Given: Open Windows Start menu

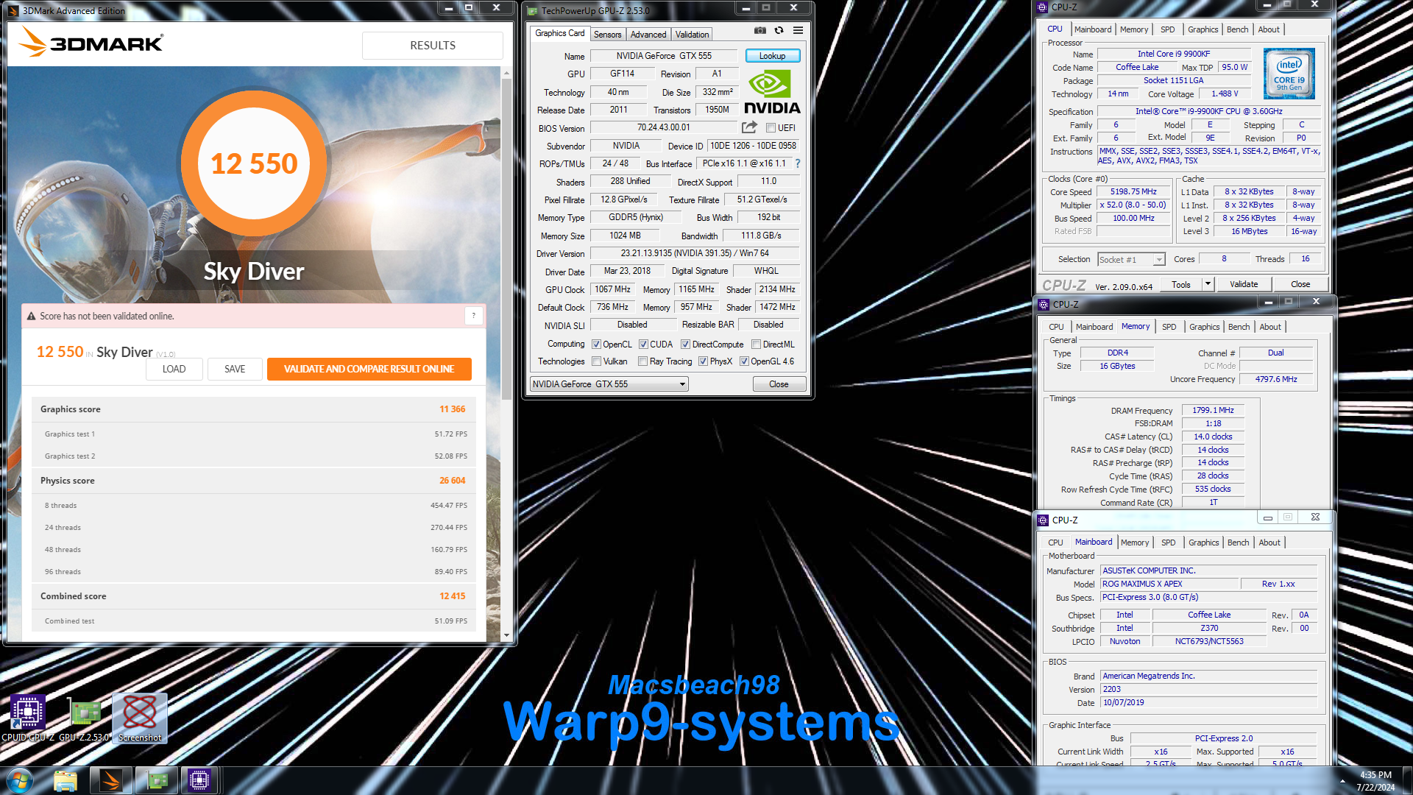Looking at the screenshot, I should tap(20, 780).
